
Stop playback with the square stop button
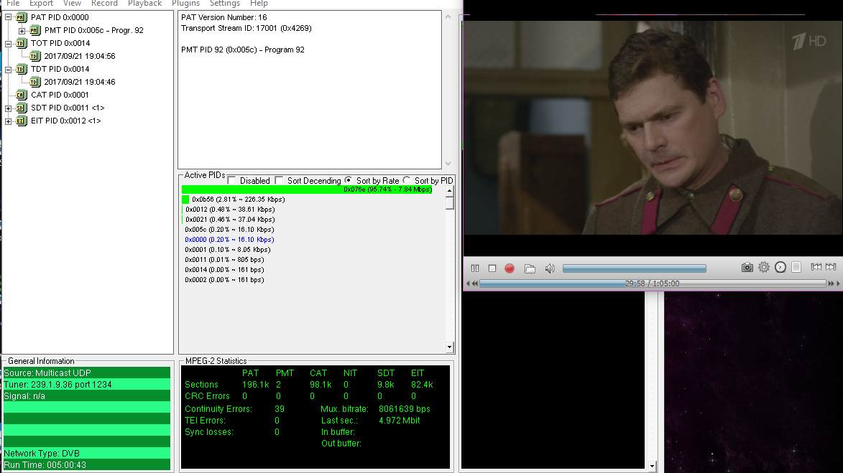point(492,268)
